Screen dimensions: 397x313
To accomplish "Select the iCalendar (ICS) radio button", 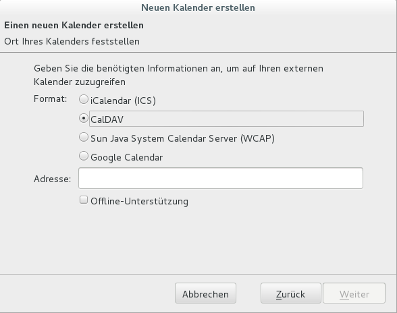I will coord(84,99).
